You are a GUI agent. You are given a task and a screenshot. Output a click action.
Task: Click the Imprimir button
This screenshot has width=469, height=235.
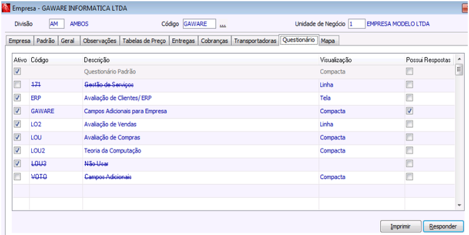pos(400,226)
